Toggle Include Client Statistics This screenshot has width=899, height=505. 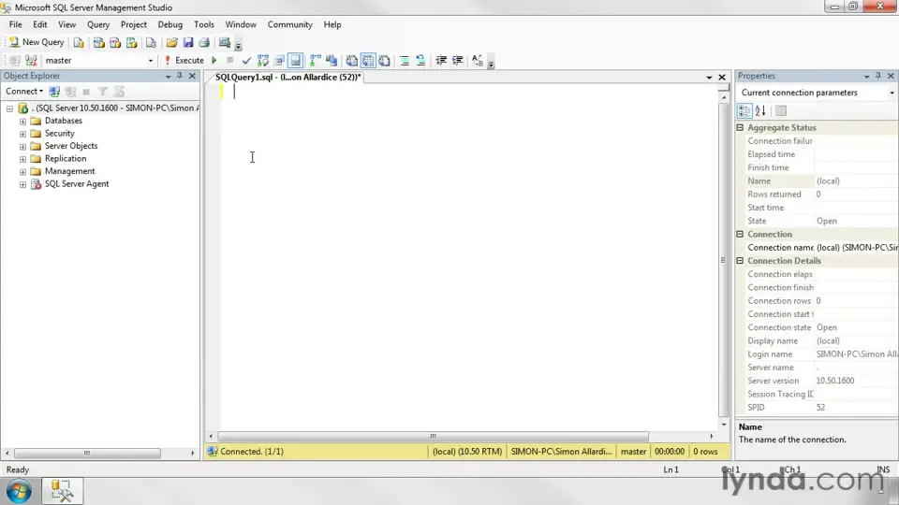click(332, 60)
